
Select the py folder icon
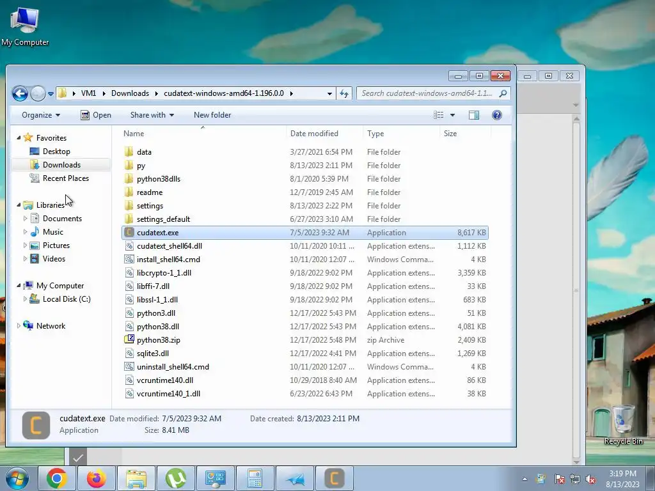(x=129, y=165)
